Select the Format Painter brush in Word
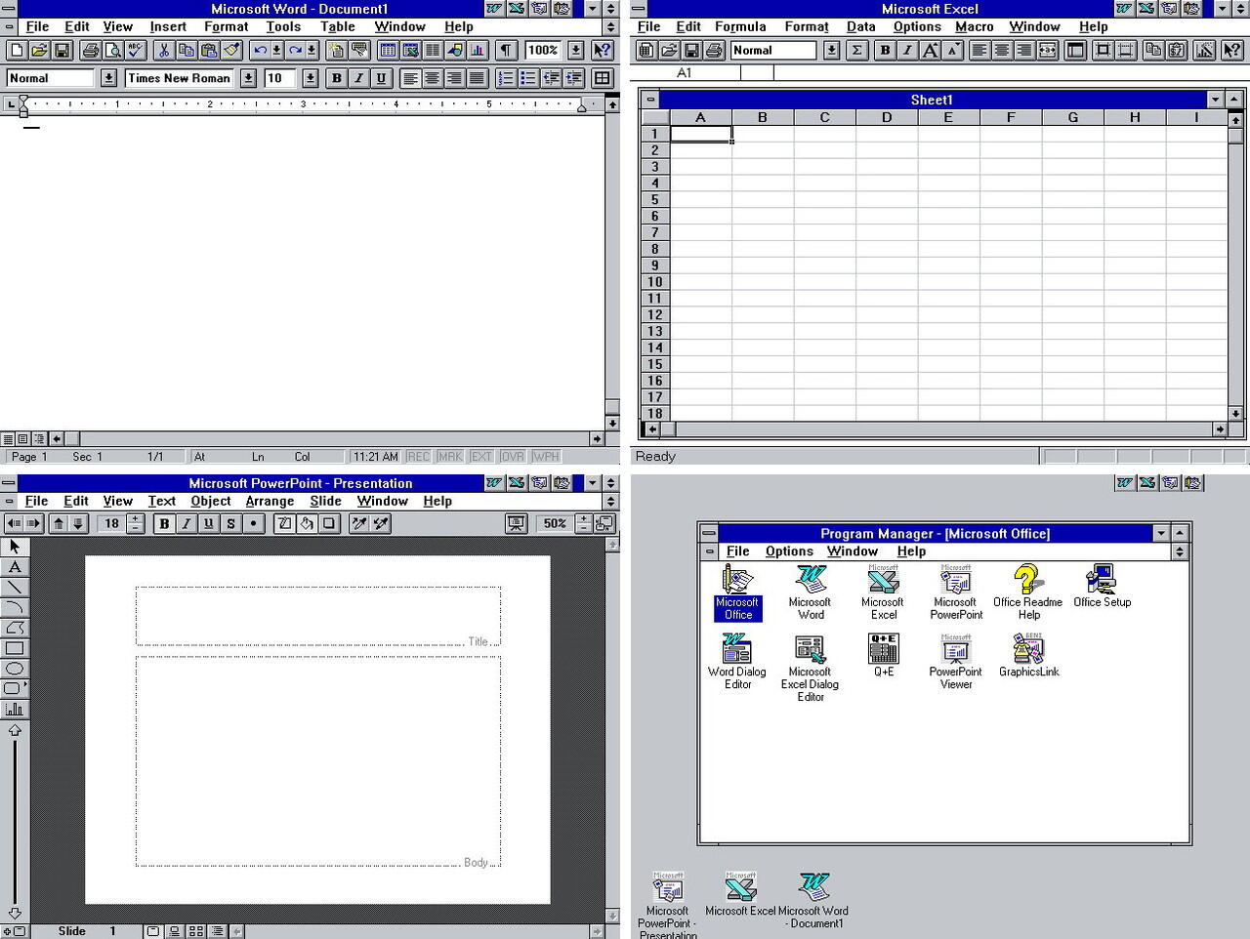This screenshot has width=1250, height=939. [231, 50]
